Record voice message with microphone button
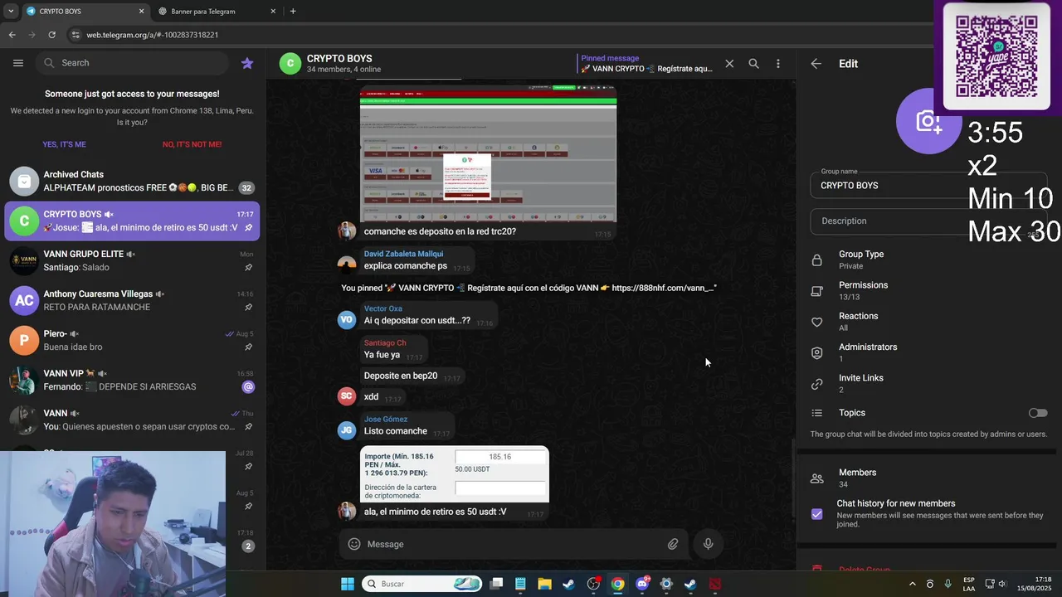 708,544
